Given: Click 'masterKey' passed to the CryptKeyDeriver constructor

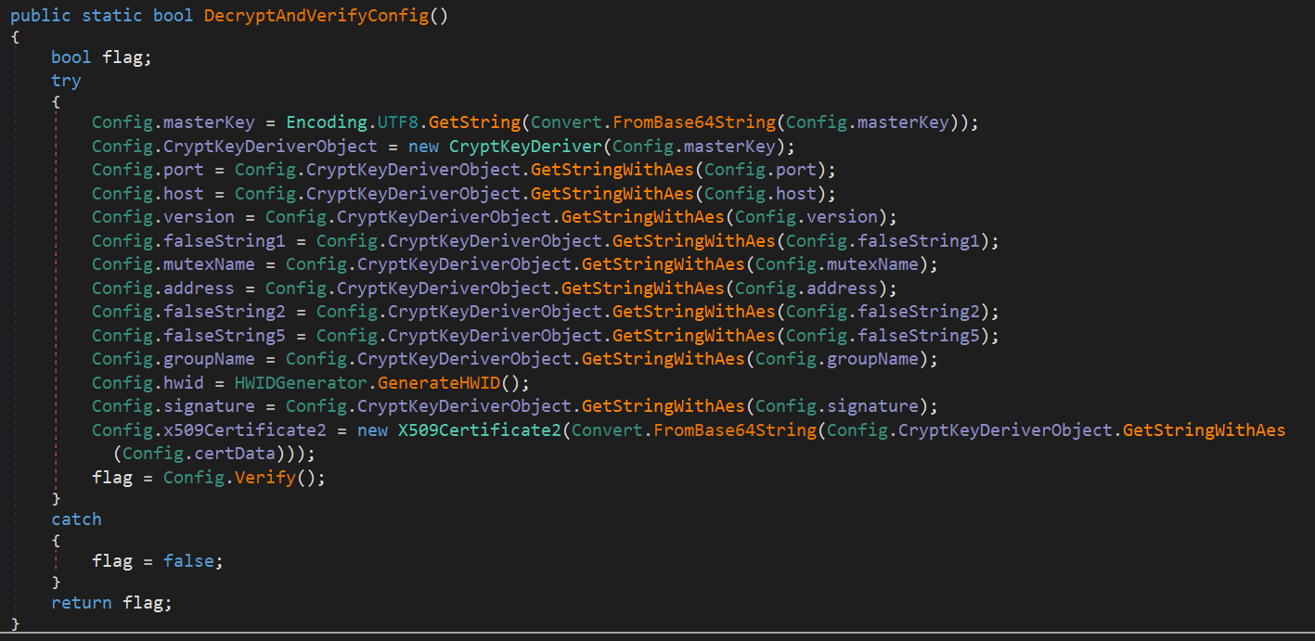Looking at the screenshot, I should coord(728,147).
